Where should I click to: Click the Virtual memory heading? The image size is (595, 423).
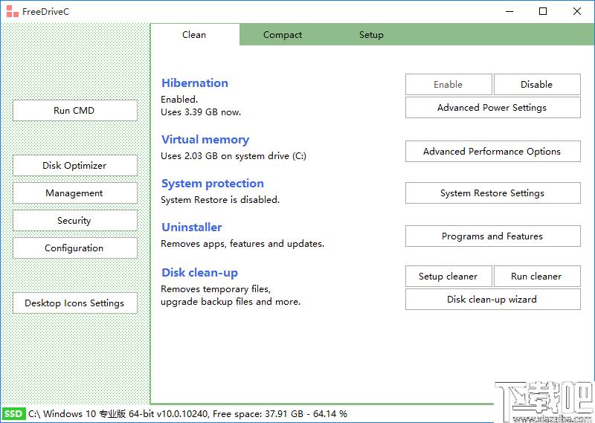tap(205, 140)
